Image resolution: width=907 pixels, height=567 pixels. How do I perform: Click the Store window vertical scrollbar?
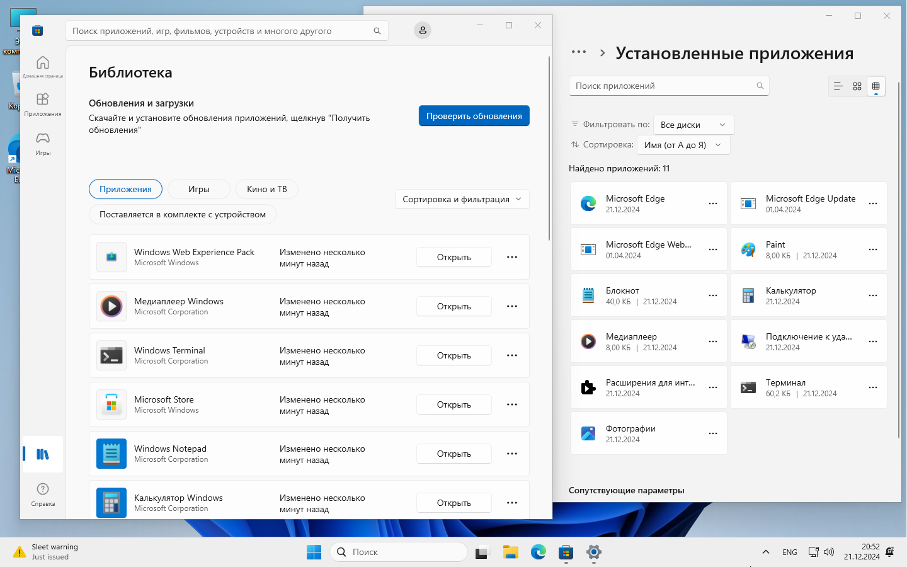pyautogui.click(x=549, y=148)
